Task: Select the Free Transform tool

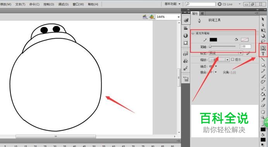Action: click(263, 31)
